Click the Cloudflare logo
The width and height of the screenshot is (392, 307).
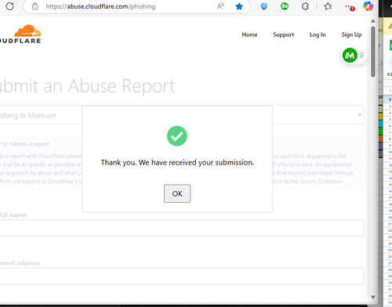point(21,34)
